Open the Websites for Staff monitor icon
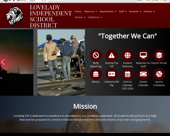170x136 pixels. click(x=143, y=55)
